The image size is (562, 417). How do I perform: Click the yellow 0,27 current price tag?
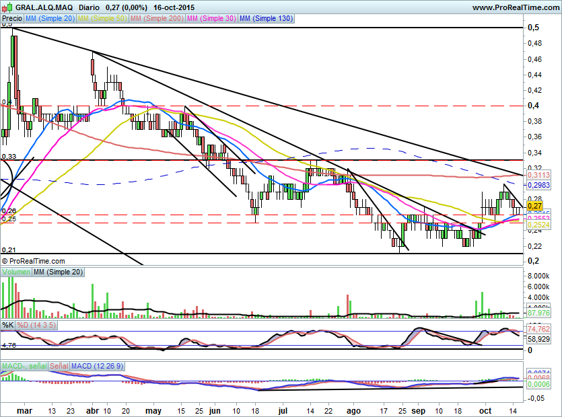tap(535, 206)
